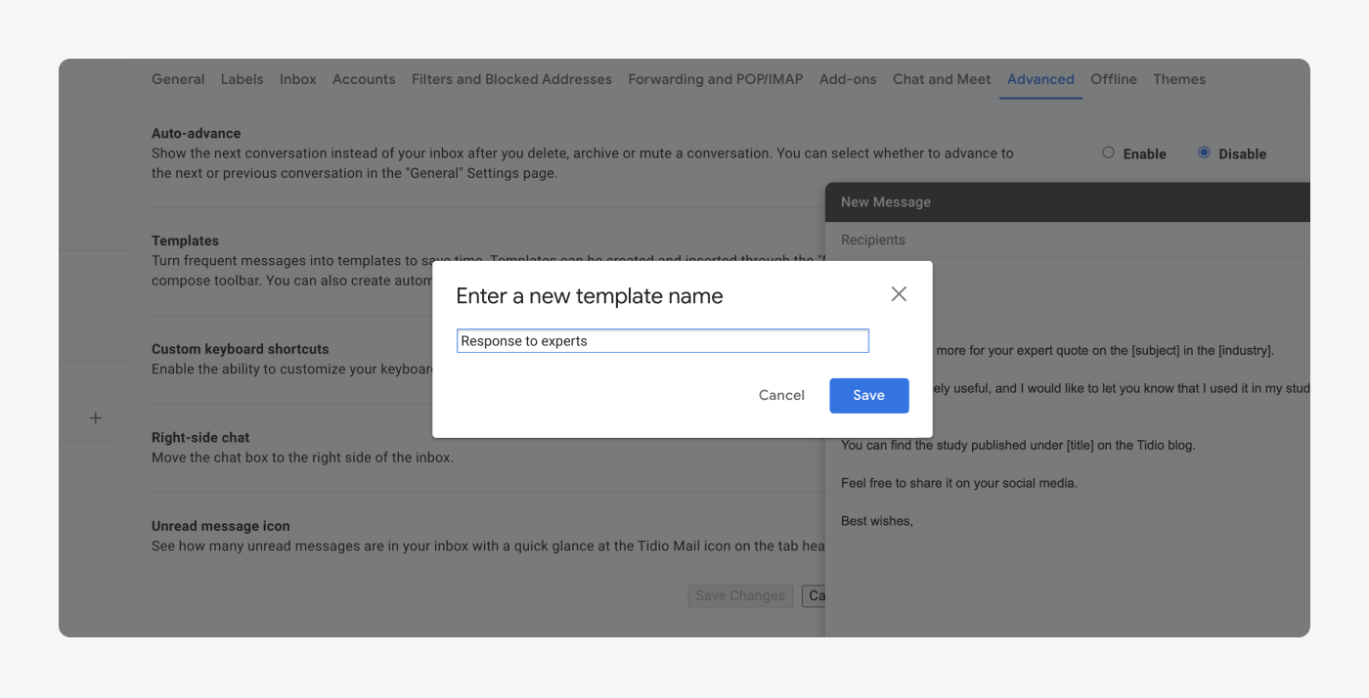Save the new template name
The height and width of the screenshot is (698, 1369).
[868, 395]
